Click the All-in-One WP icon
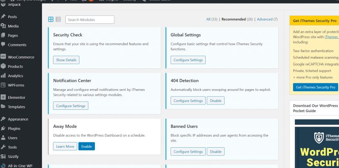 pyautogui.click(x=3, y=166)
